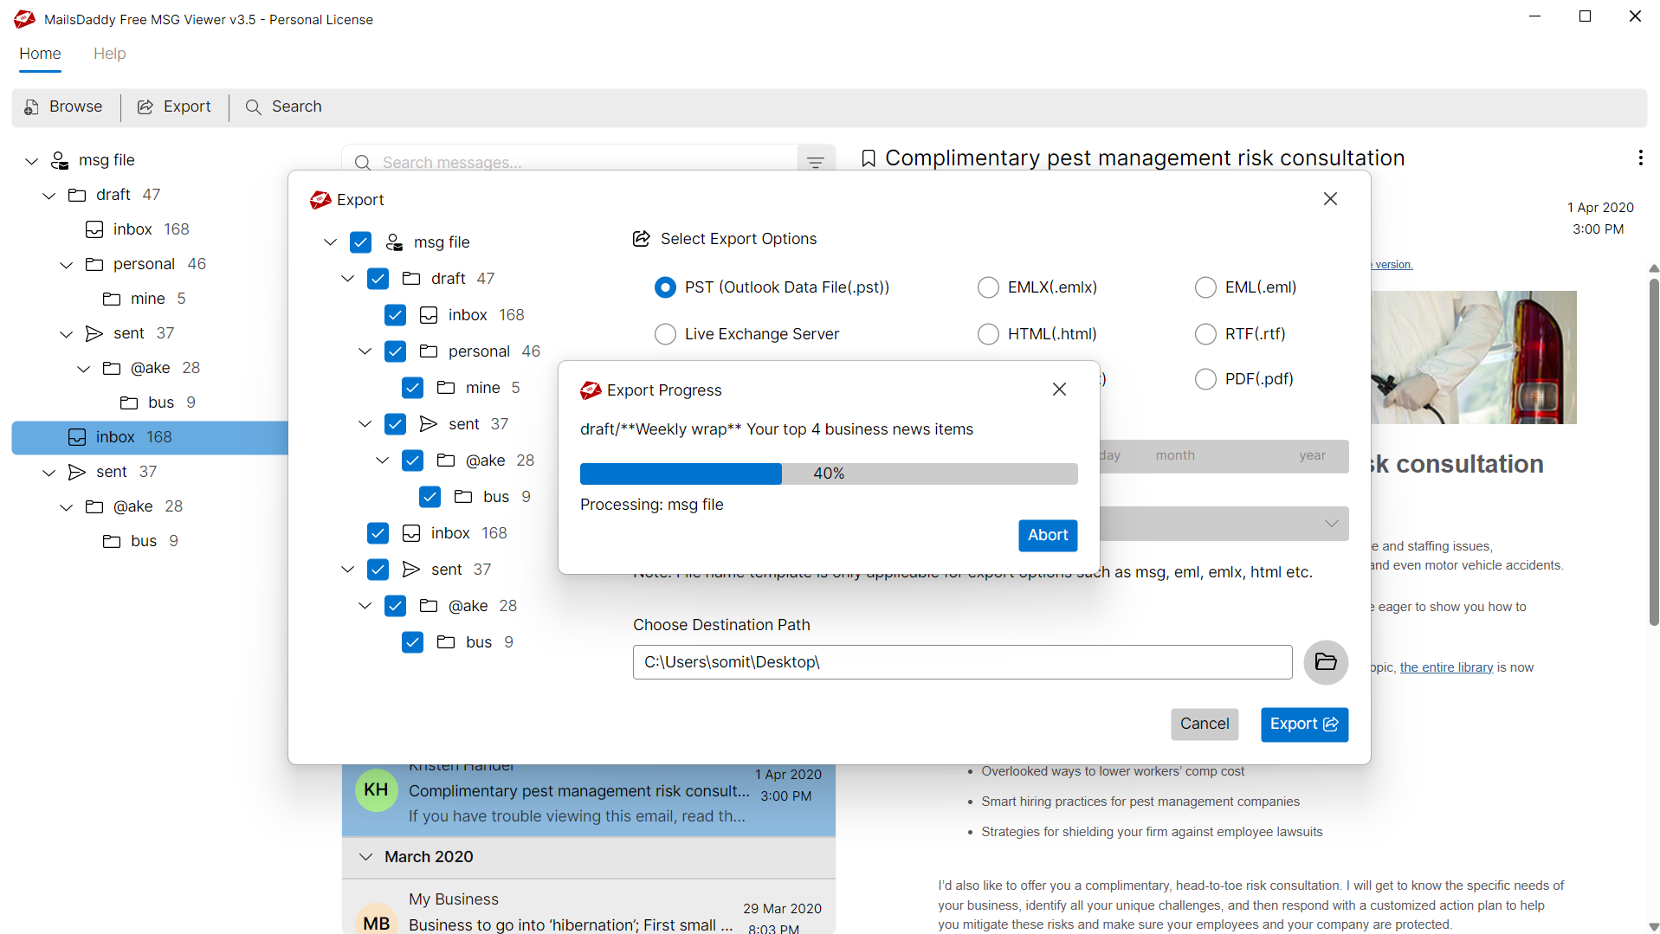Open the three-dot more options menu
The image size is (1660, 934).
coord(1640,158)
